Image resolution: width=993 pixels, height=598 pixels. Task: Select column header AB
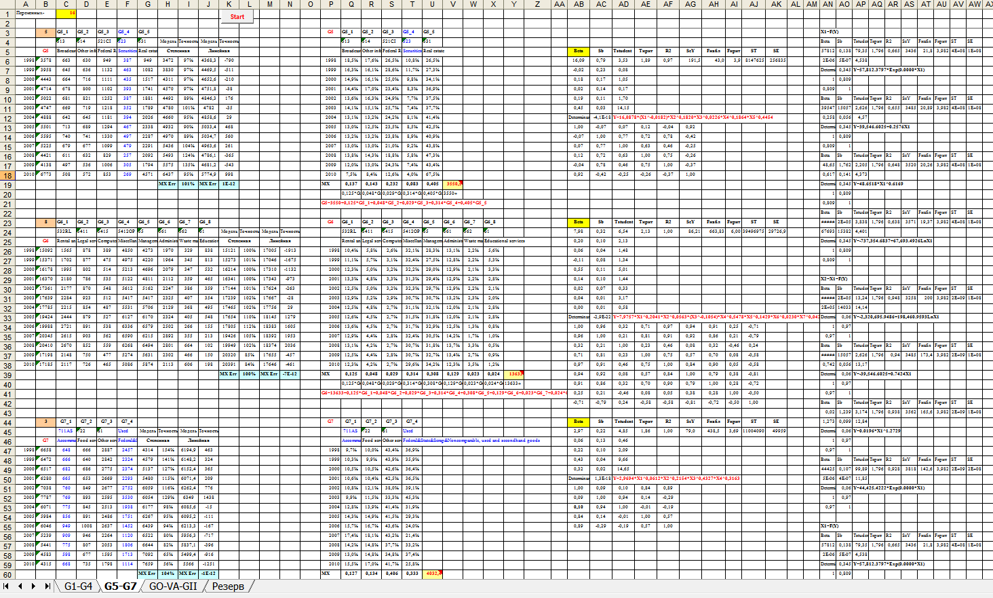579,4
